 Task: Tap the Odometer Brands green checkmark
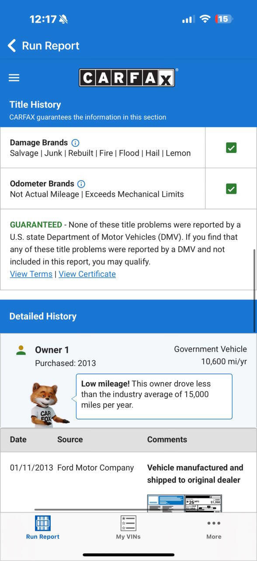click(231, 188)
